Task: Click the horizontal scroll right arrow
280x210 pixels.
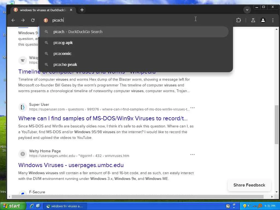Action: [272, 197]
